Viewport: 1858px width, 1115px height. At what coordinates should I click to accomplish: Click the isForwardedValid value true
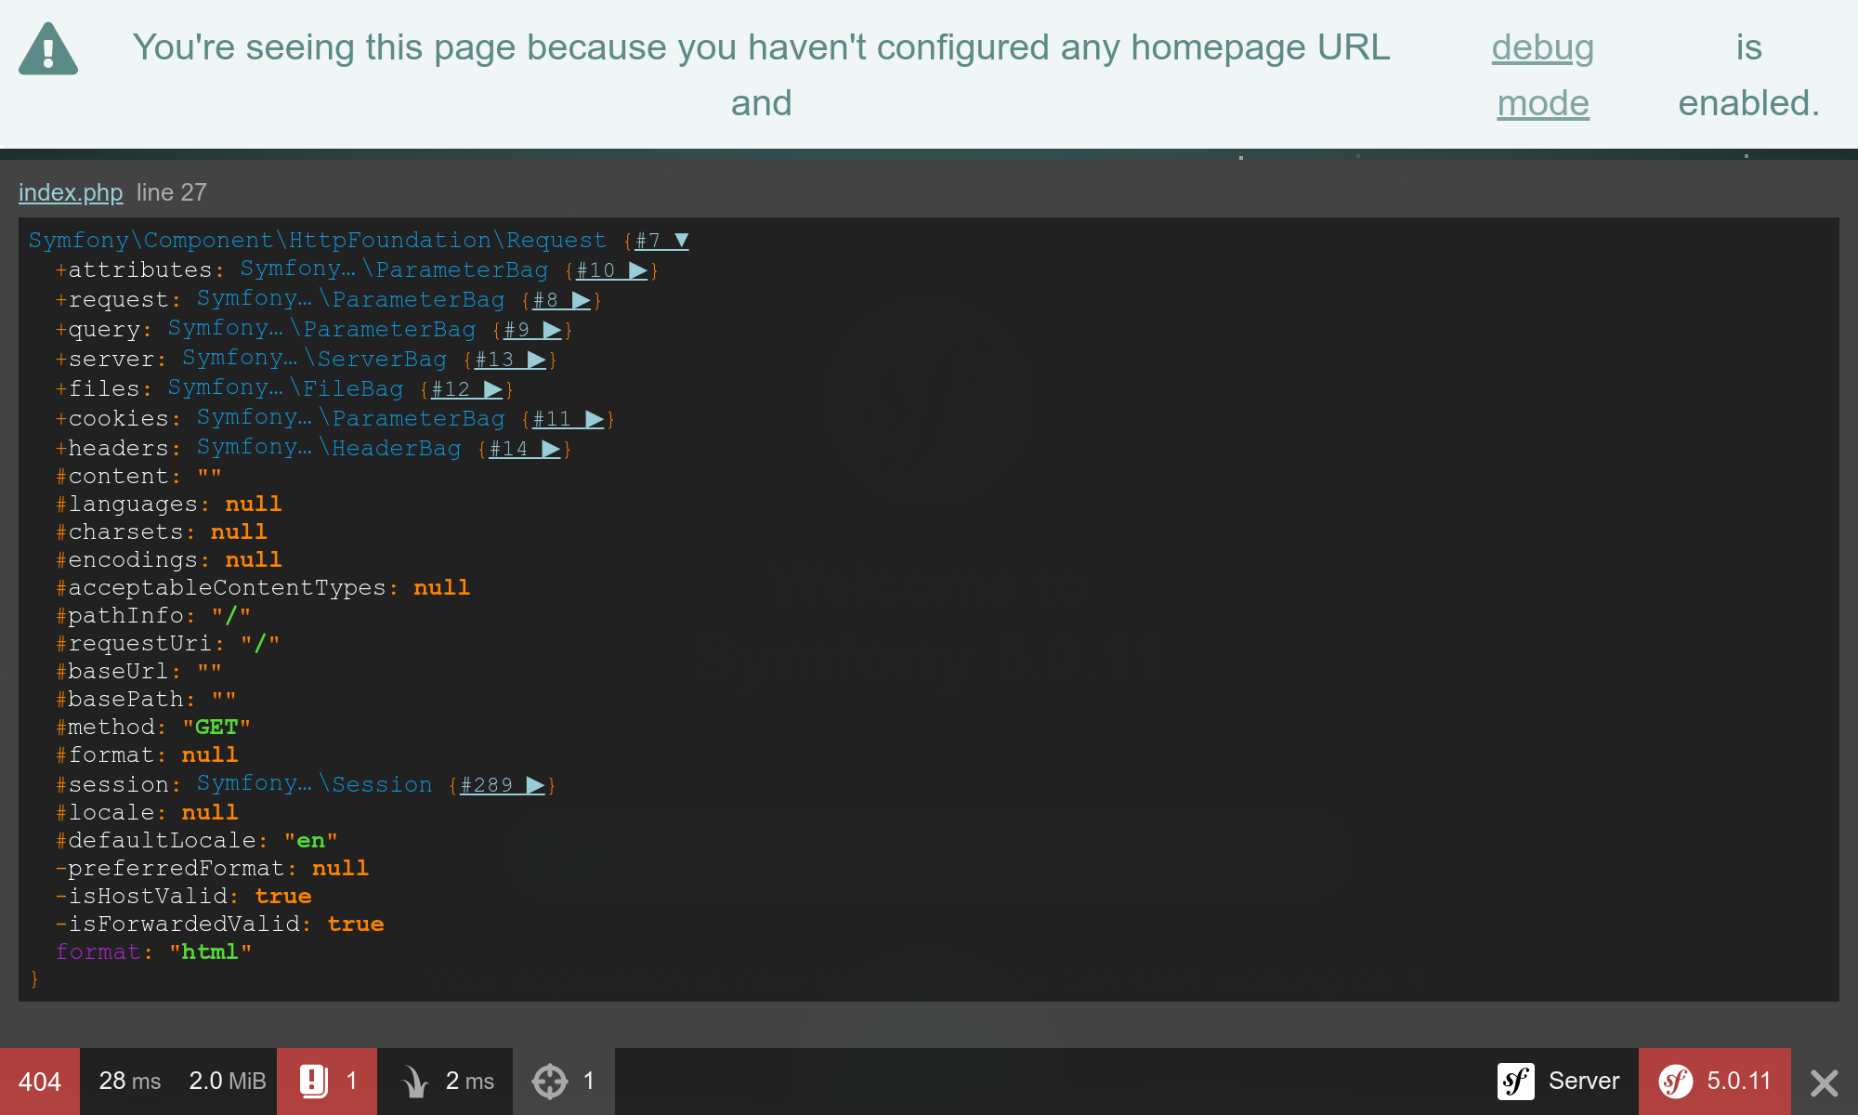pos(356,925)
